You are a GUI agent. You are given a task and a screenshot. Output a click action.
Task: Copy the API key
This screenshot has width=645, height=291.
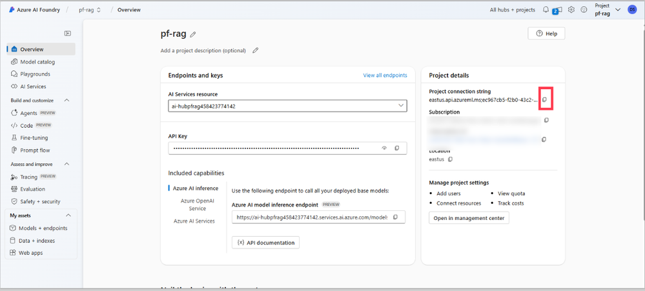pyautogui.click(x=397, y=148)
